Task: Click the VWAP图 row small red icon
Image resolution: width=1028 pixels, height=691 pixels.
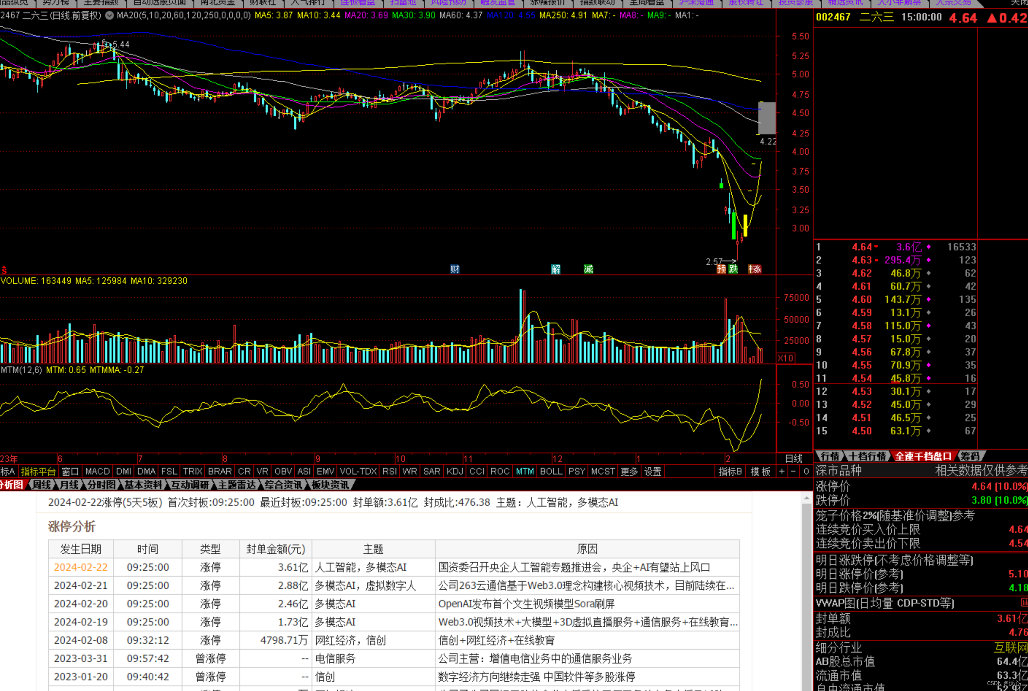Action: [1024, 602]
